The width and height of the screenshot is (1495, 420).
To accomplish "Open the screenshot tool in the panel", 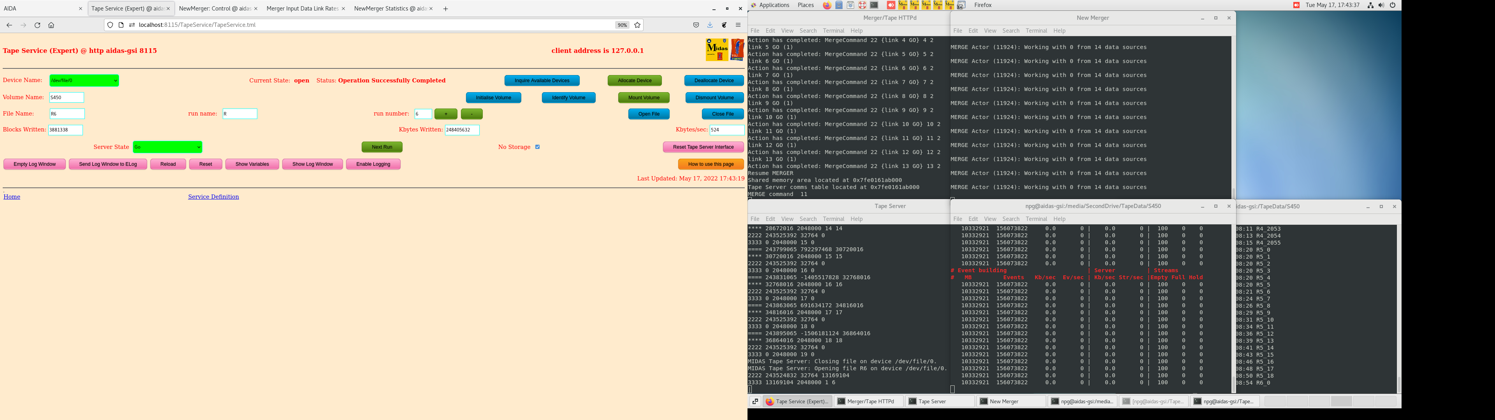I will [x=961, y=5].
